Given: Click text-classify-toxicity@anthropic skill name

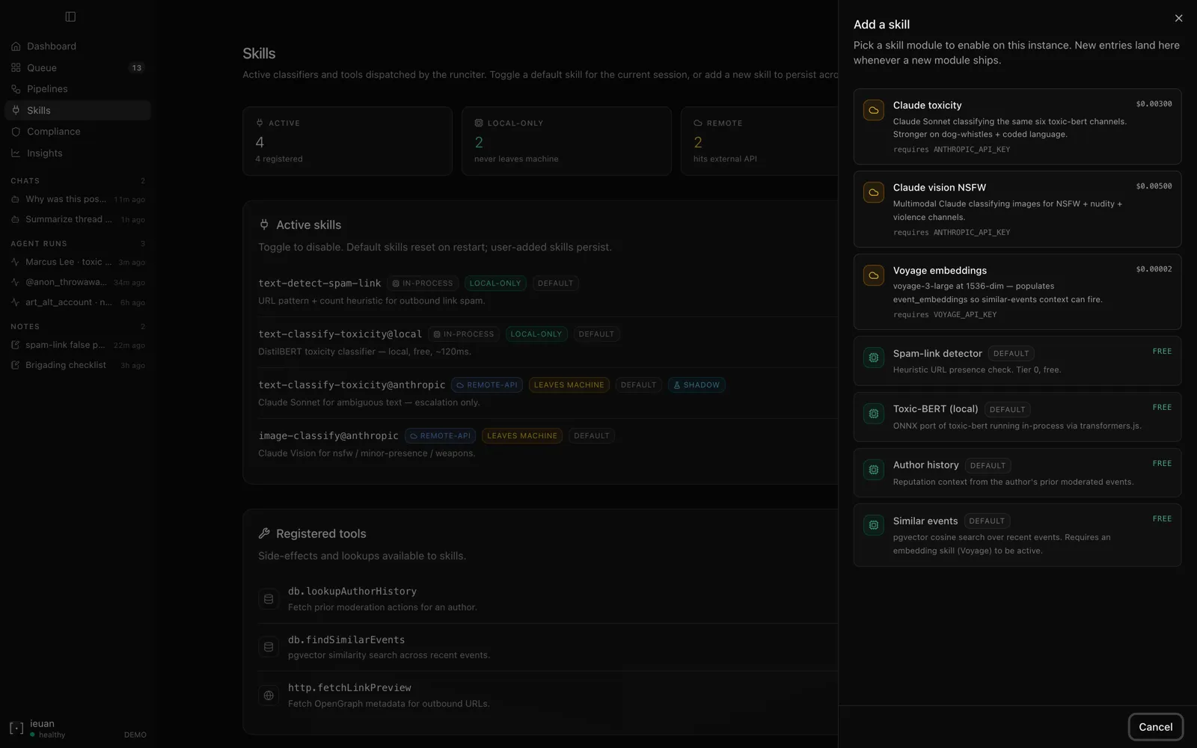Looking at the screenshot, I should tap(352, 385).
